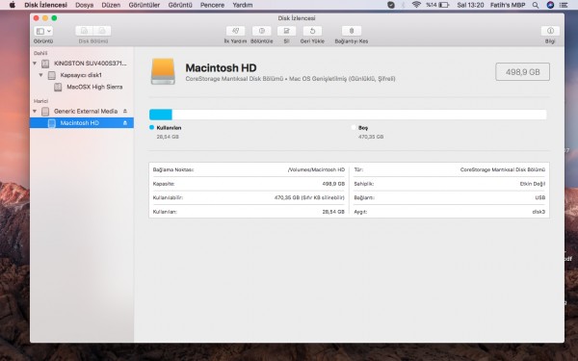This screenshot has height=361, width=578.
Task: Click the Wi-Fi status icon
Action: click(x=416, y=5)
